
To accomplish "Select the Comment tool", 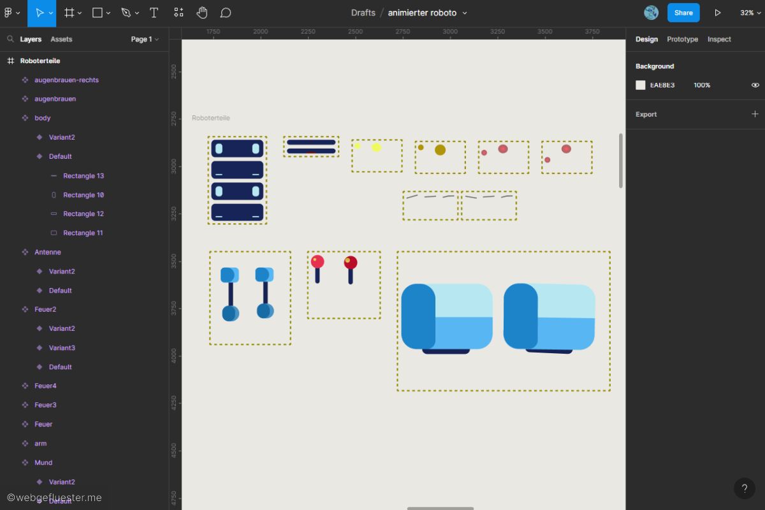I will point(225,13).
